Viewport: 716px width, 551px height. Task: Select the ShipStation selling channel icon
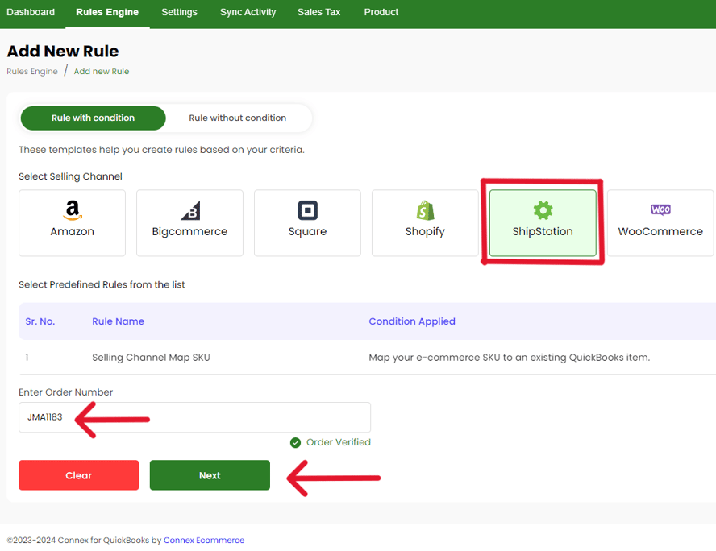(542, 222)
